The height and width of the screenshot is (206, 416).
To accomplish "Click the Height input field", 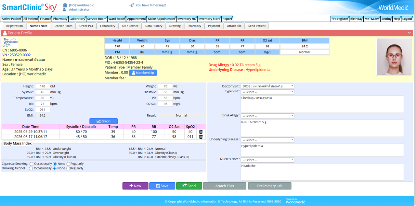I will click(43, 86).
